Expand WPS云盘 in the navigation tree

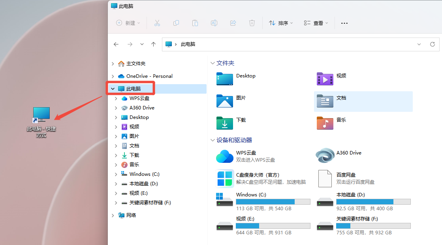pos(116,99)
